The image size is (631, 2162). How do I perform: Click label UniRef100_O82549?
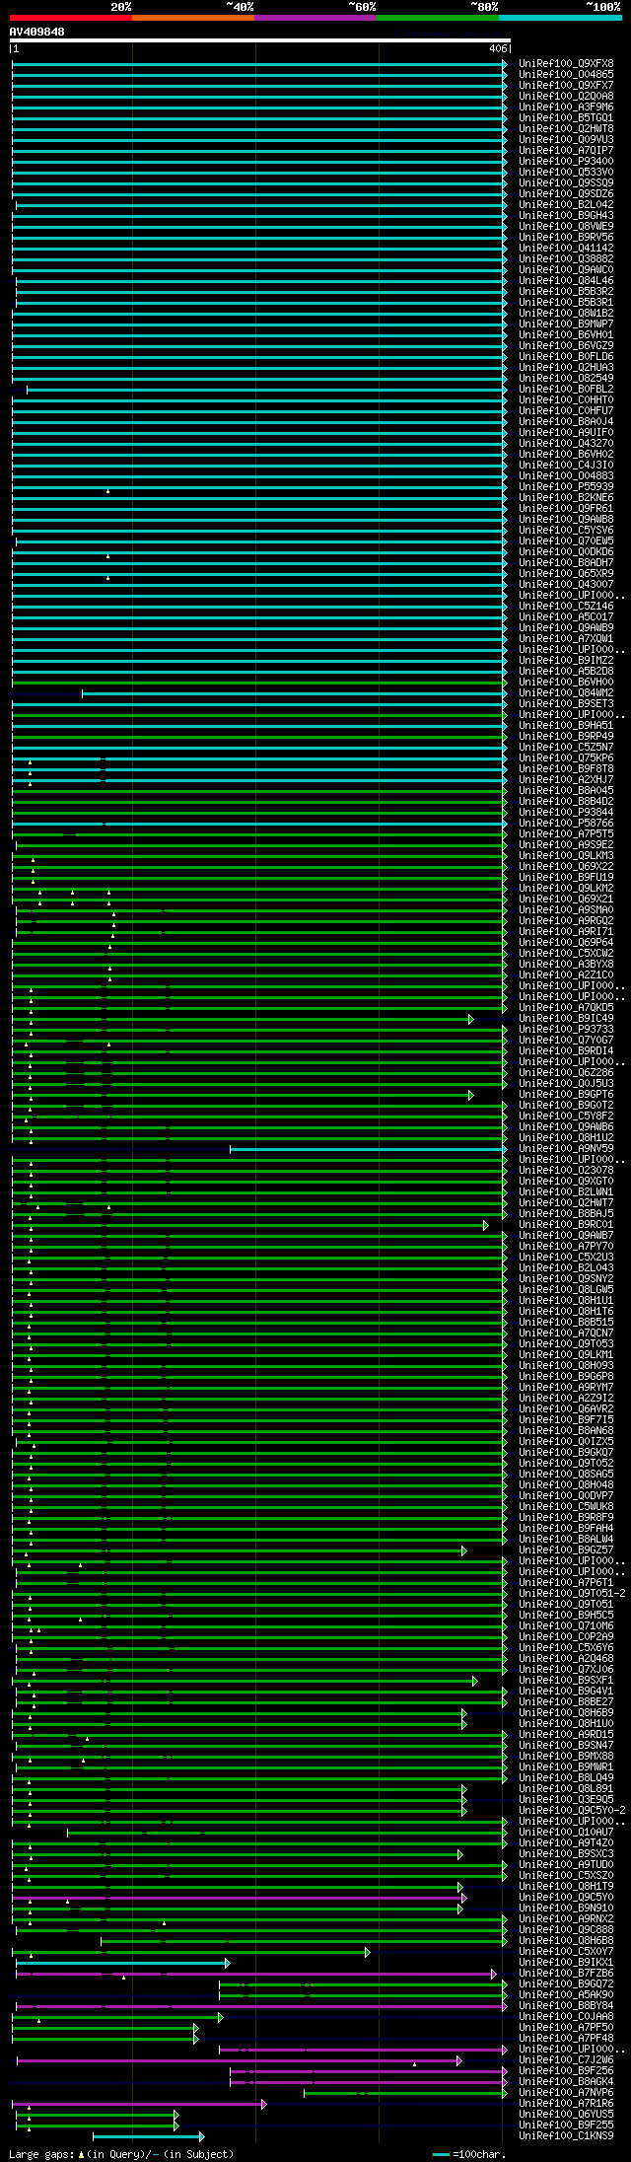tap(566, 378)
